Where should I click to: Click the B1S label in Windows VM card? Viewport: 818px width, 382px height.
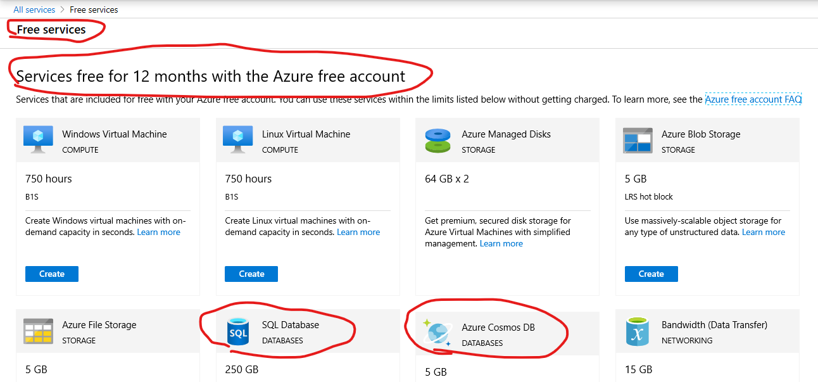point(32,196)
